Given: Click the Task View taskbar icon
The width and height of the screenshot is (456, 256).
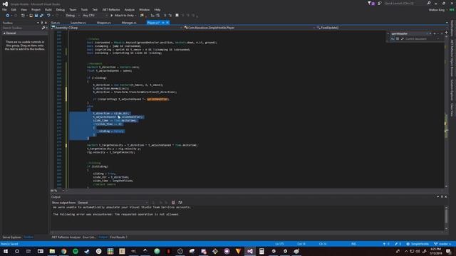Looking at the screenshot, I should (x=28, y=251).
